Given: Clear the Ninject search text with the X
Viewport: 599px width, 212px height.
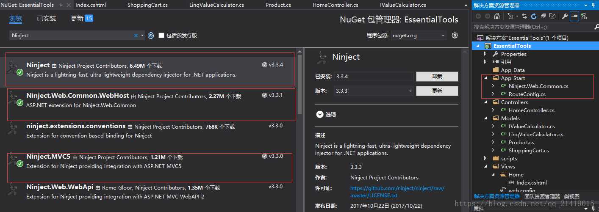Looking at the screenshot, I should 136,36.
